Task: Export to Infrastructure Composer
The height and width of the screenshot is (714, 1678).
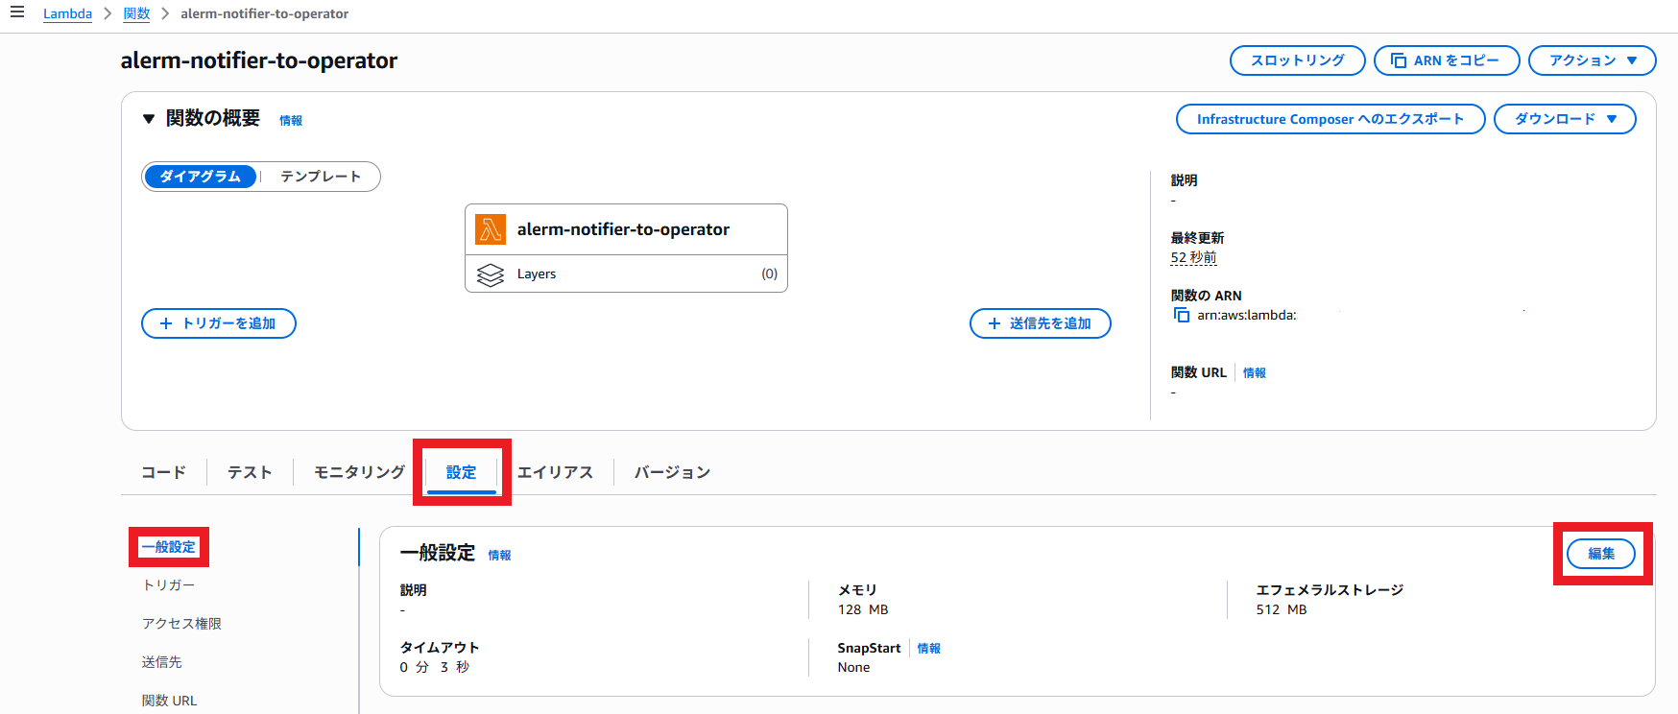Action: click(x=1330, y=119)
